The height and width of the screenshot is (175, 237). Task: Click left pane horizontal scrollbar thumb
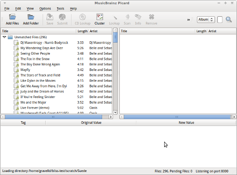click(x=53, y=117)
